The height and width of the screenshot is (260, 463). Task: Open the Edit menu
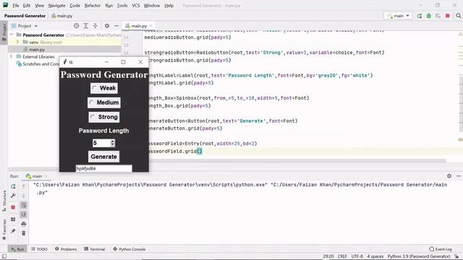(x=27, y=6)
